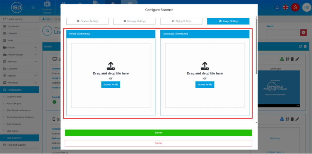Click Browse for file under Portrait
Image resolution: width=312 pixels, height=154 pixels.
tap(111, 84)
